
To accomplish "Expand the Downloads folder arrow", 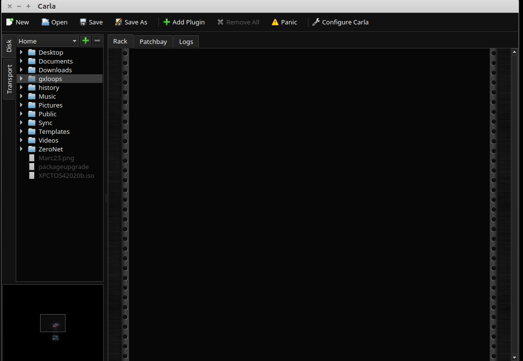I will [x=22, y=70].
